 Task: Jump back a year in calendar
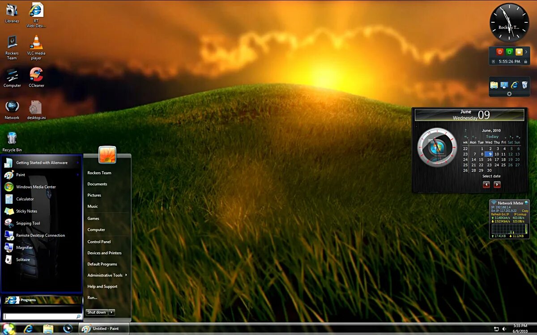click(466, 137)
